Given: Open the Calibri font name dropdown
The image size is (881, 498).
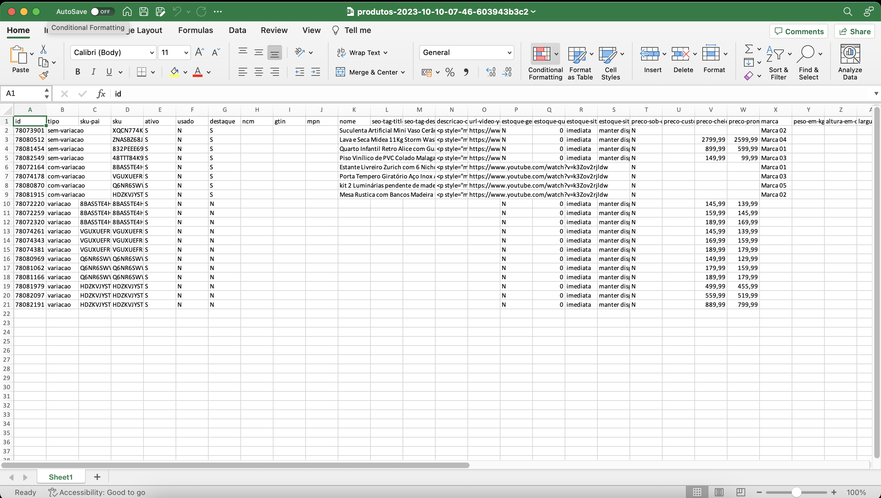Looking at the screenshot, I should [151, 53].
